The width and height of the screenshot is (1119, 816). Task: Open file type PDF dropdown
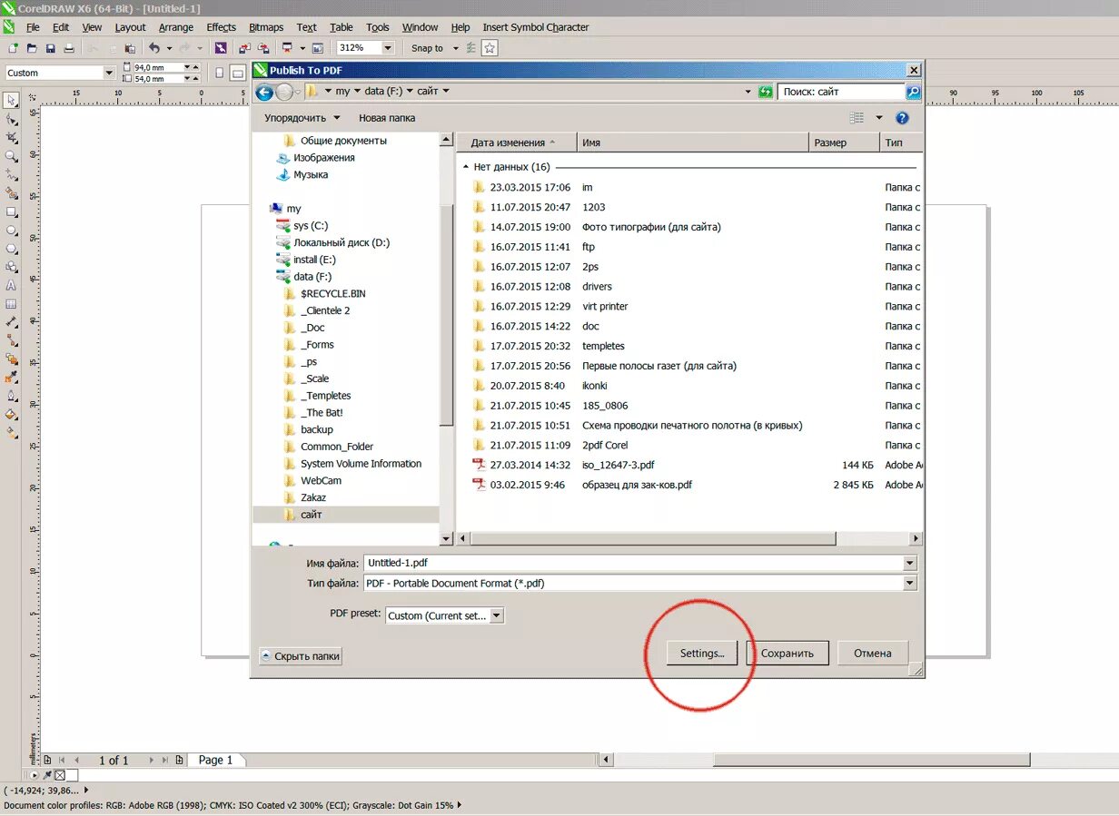[910, 584]
